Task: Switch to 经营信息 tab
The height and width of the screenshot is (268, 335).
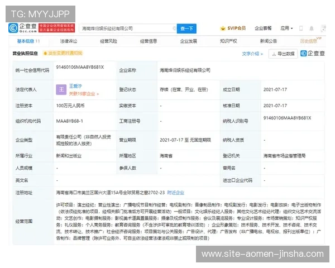Action: pos(149,41)
